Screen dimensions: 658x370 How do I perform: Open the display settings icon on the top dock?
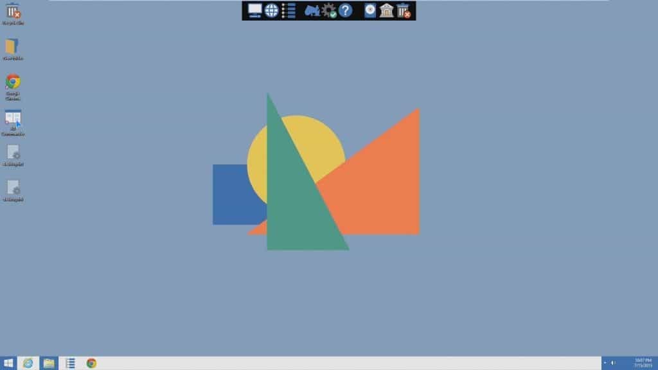click(254, 10)
